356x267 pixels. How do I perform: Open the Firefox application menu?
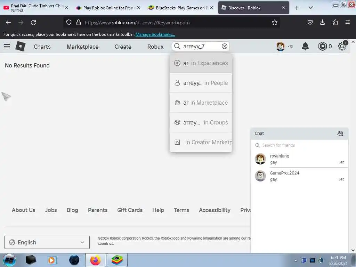click(348, 22)
